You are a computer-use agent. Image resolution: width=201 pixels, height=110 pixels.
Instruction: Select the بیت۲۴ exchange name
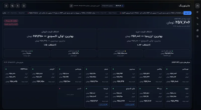coord(159,89)
